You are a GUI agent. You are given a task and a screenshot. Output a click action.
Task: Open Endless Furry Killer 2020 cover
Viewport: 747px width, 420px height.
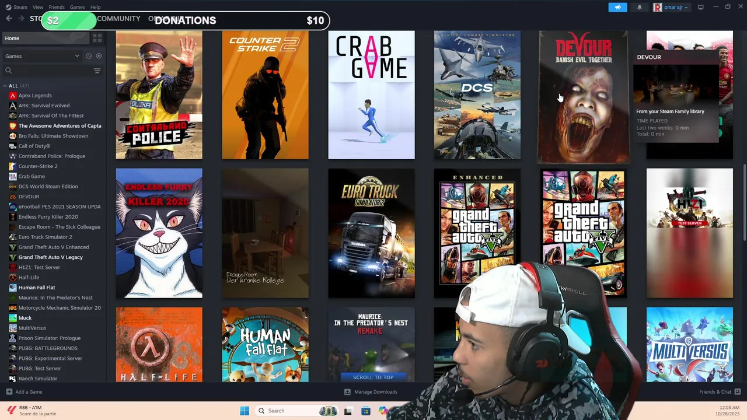click(159, 233)
